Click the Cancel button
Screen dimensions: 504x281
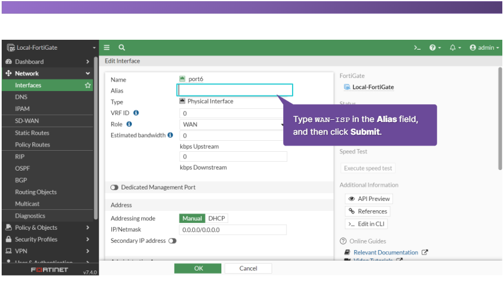pos(248,268)
